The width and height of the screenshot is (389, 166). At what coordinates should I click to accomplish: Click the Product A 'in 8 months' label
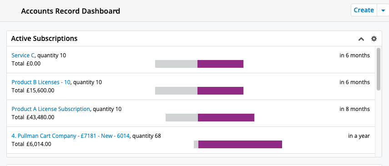click(x=354, y=109)
